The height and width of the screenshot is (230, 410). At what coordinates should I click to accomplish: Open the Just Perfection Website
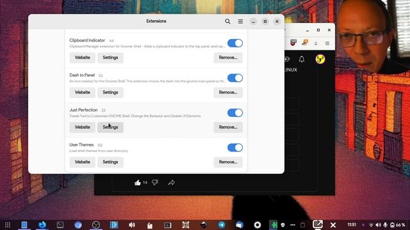[83, 127]
